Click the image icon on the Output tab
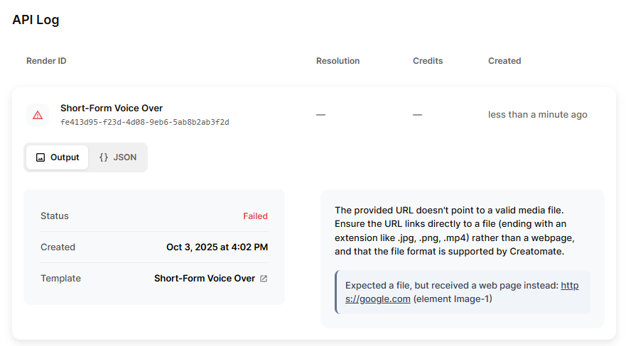Image resolution: width=626 pixels, height=346 pixels. tap(41, 157)
